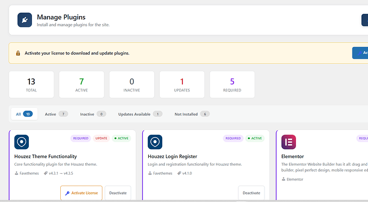The image size is (368, 202).
Task: Click the UPDATE badge on Houzez Theme Functionality
Action: [x=101, y=138]
